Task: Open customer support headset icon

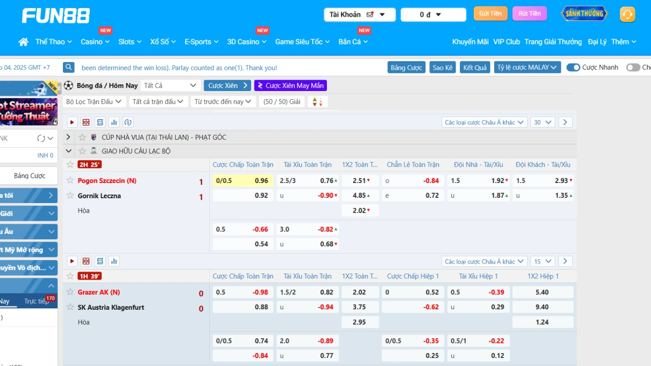Action: click(627, 14)
